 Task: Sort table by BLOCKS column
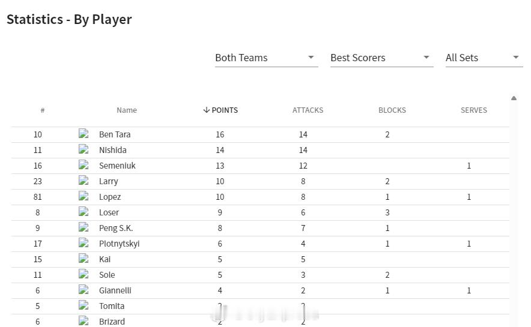pyautogui.click(x=392, y=110)
